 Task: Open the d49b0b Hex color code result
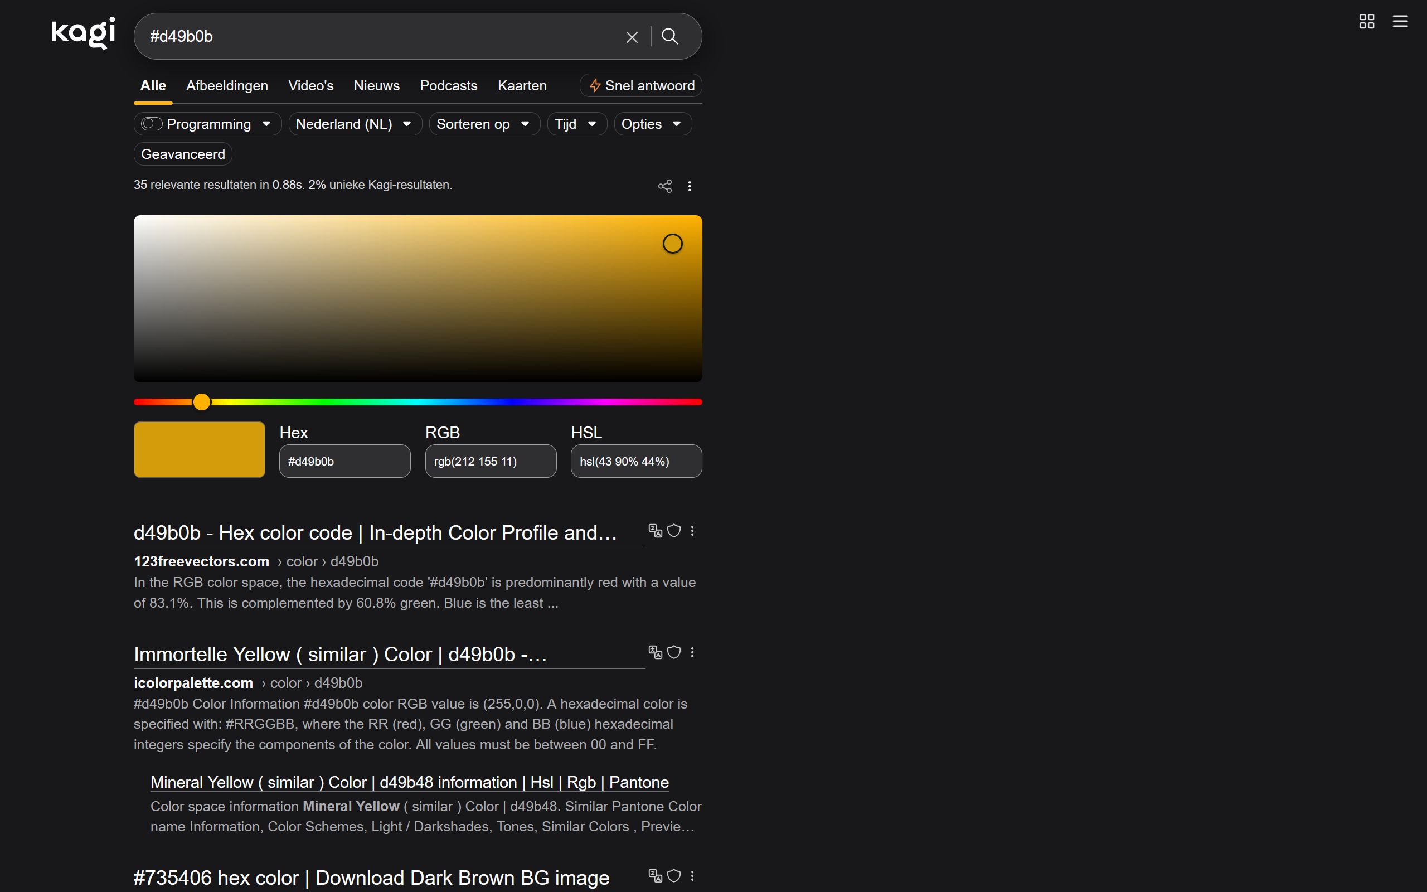[x=375, y=533]
